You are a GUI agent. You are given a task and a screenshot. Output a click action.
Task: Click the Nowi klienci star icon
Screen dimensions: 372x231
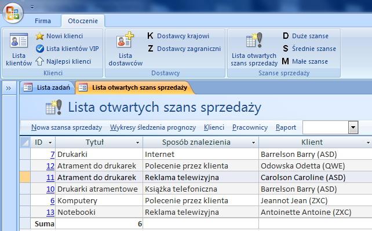(x=40, y=36)
